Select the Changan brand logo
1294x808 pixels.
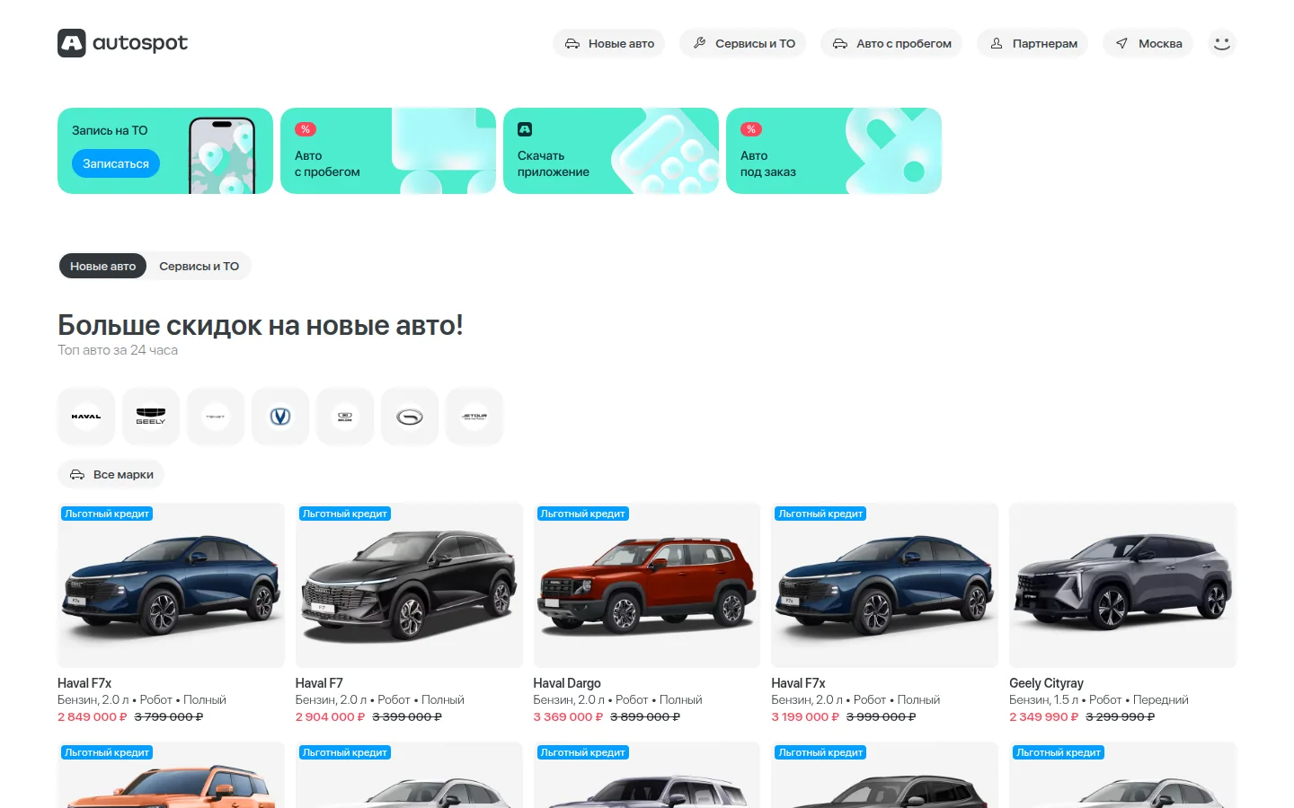[x=280, y=417]
